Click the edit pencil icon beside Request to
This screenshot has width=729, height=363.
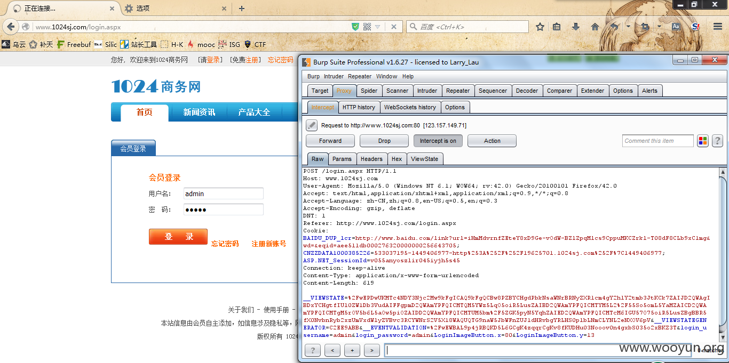point(312,125)
